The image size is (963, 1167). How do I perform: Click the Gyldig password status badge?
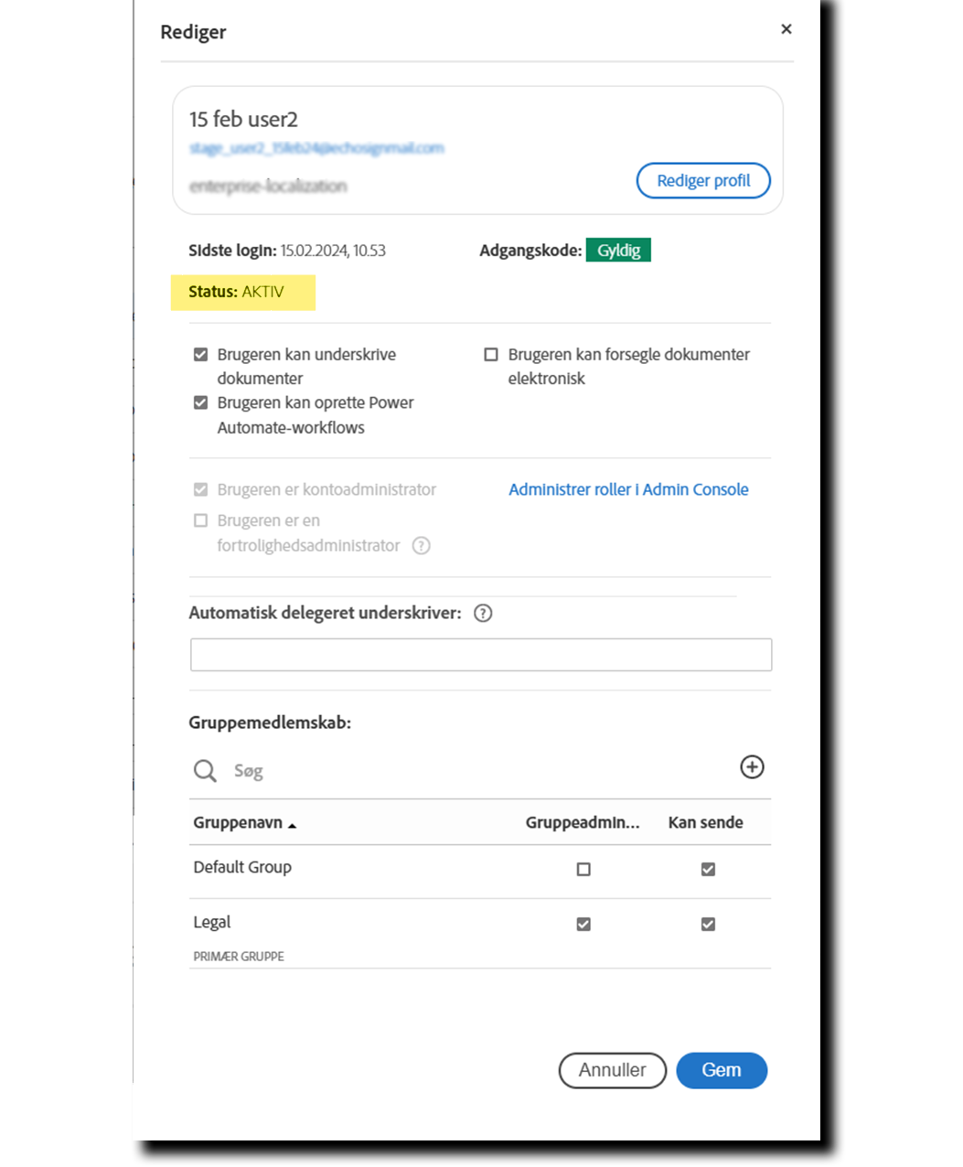618,250
